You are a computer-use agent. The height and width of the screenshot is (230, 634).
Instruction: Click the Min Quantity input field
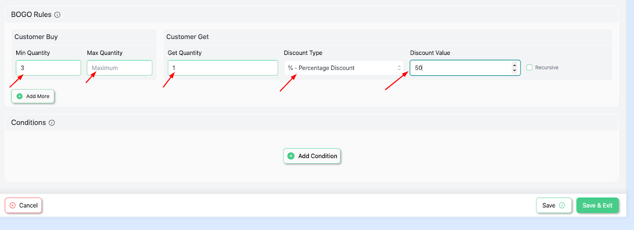[x=48, y=68]
